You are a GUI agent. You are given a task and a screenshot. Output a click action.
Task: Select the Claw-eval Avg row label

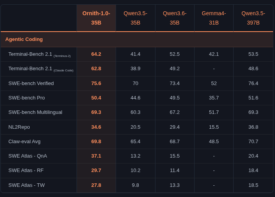coord(24,142)
